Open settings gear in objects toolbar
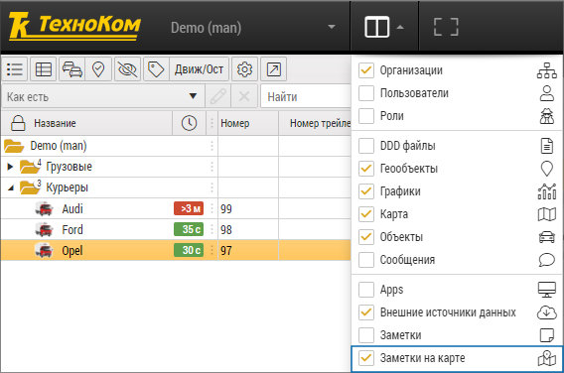The image size is (564, 373). (x=244, y=69)
